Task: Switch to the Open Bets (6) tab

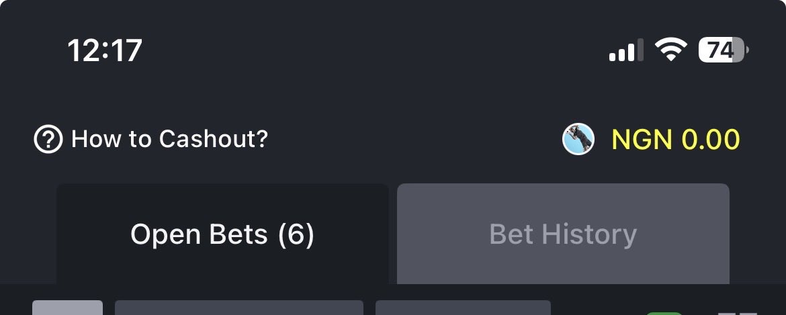Action: [222, 234]
